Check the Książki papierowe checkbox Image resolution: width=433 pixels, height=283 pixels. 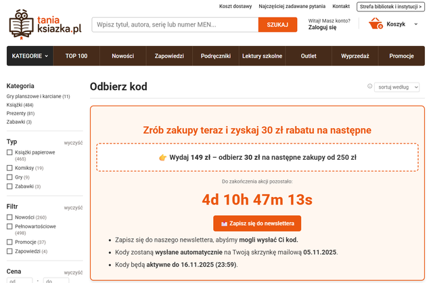[x=9, y=152]
